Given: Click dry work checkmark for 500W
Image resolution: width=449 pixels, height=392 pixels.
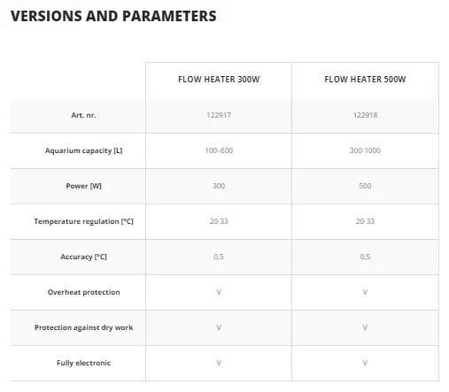Looking at the screenshot, I should [365, 327].
